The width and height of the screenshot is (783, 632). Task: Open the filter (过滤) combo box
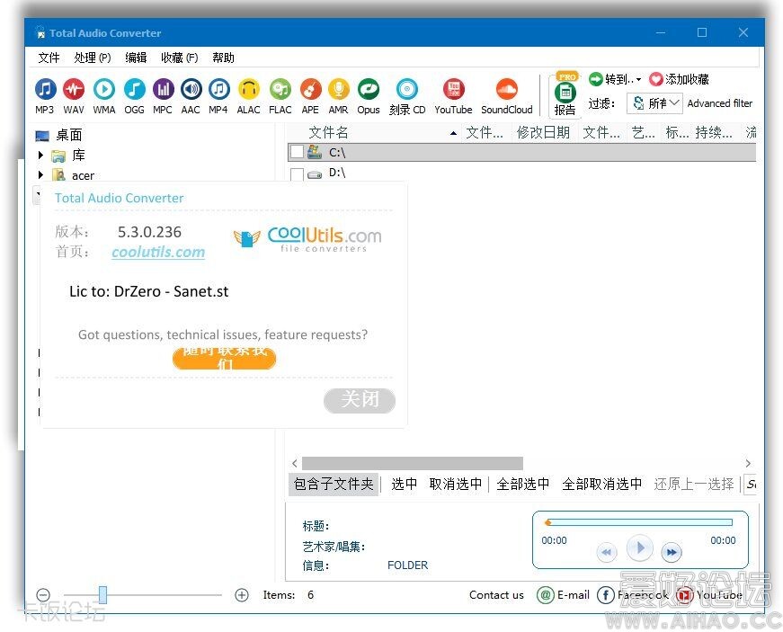pos(654,103)
